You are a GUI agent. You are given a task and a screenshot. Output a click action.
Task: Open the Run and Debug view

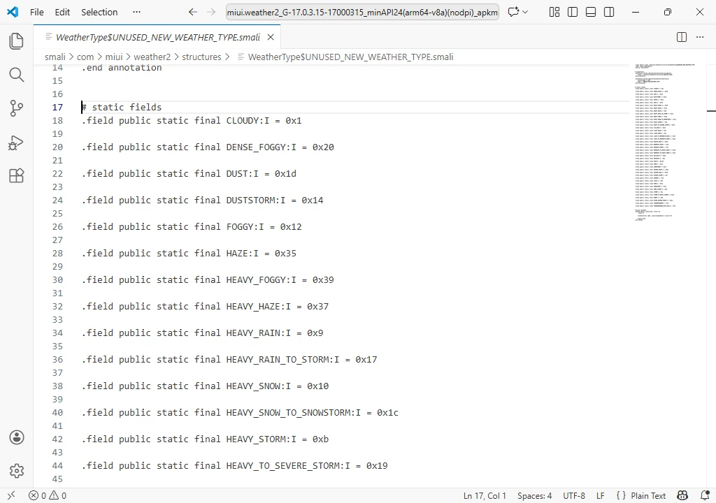(x=17, y=143)
